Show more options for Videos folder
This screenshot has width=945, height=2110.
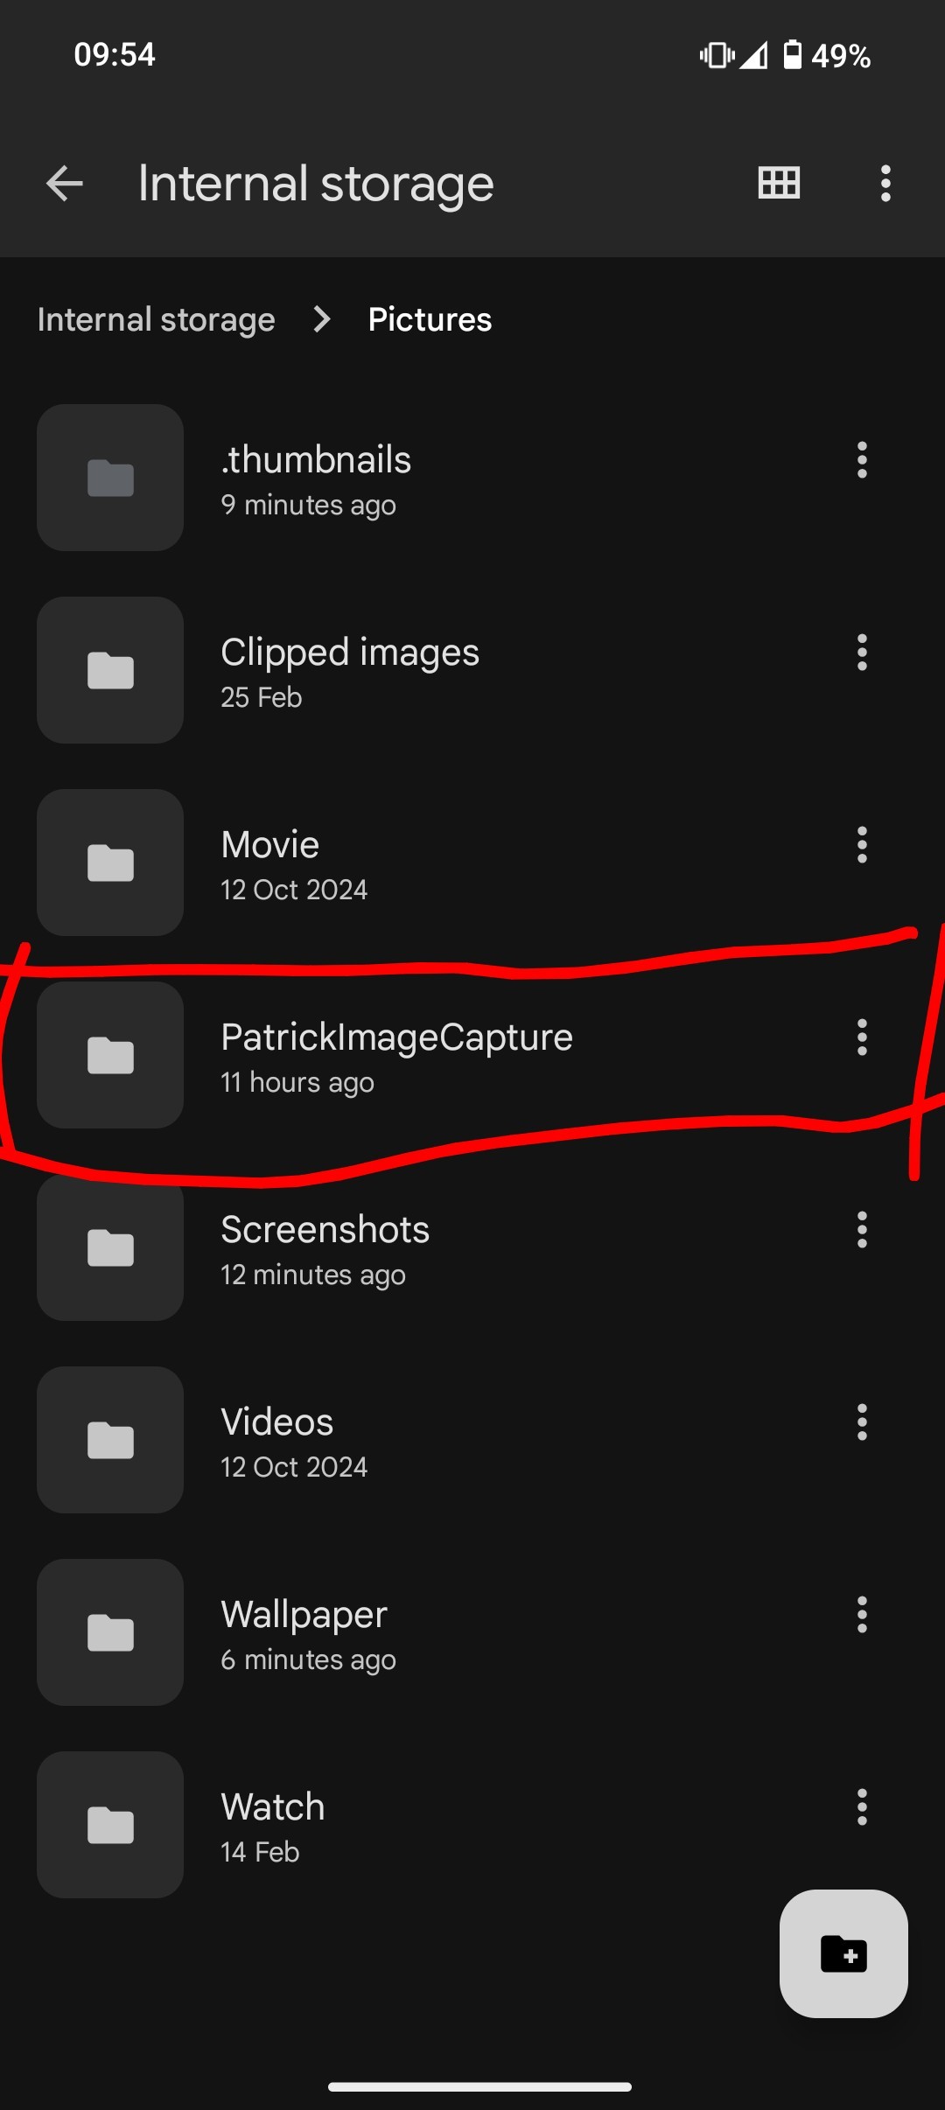[x=862, y=1422]
